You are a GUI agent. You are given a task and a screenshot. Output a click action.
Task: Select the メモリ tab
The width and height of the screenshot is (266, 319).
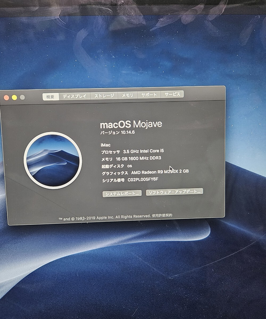(127, 95)
